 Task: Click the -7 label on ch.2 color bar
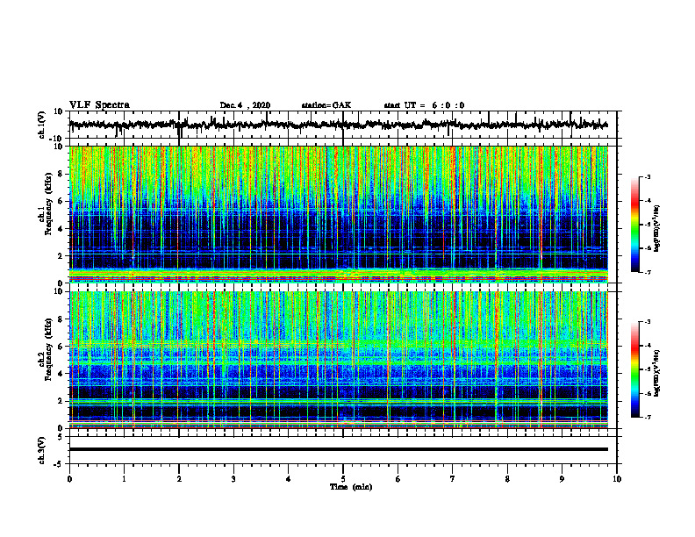tap(647, 417)
